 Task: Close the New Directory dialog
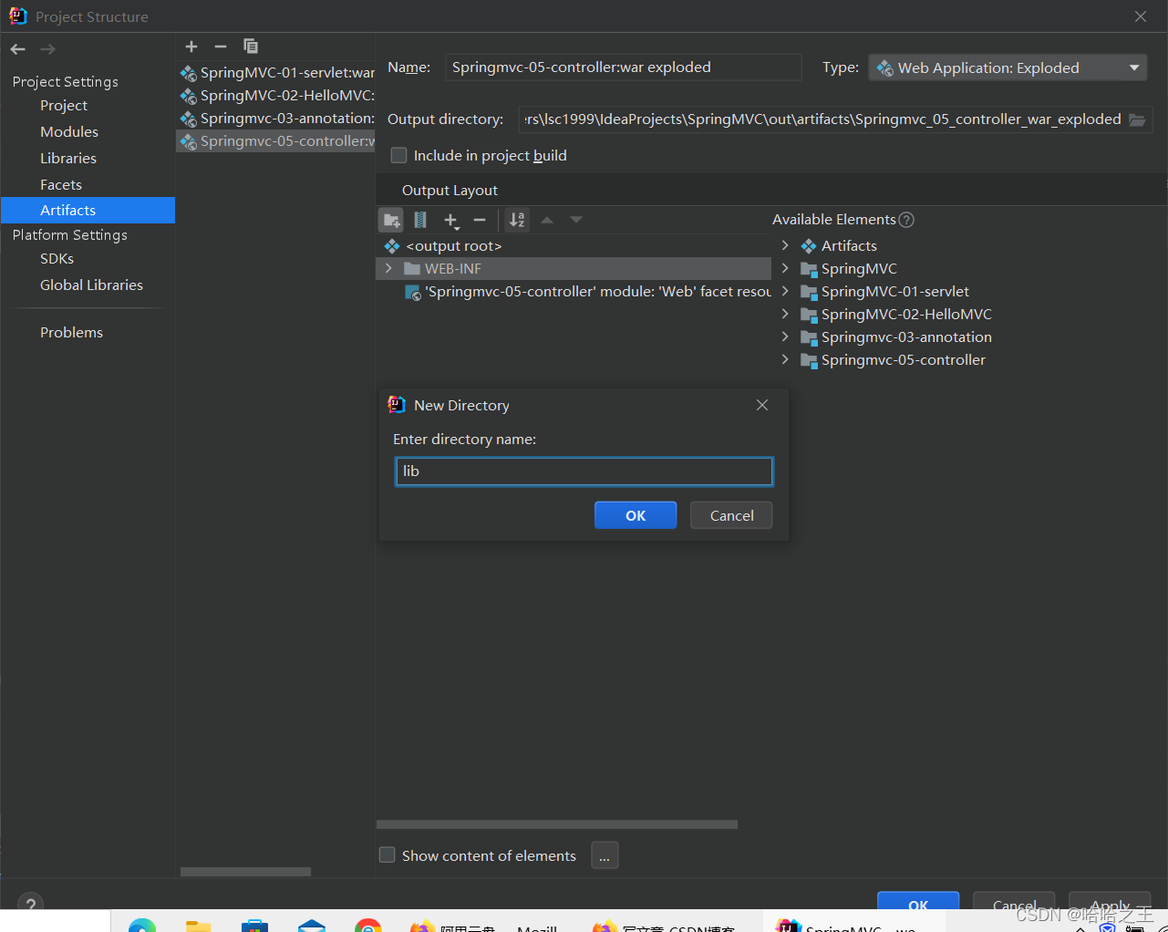click(x=762, y=405)
